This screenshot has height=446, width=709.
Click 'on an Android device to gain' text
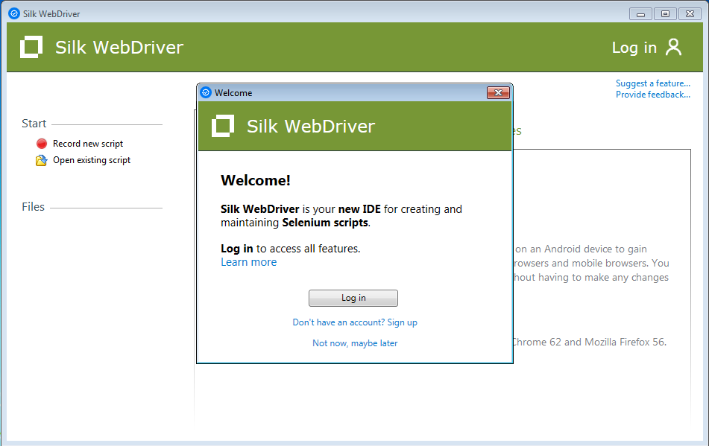(x=581, y=249)
